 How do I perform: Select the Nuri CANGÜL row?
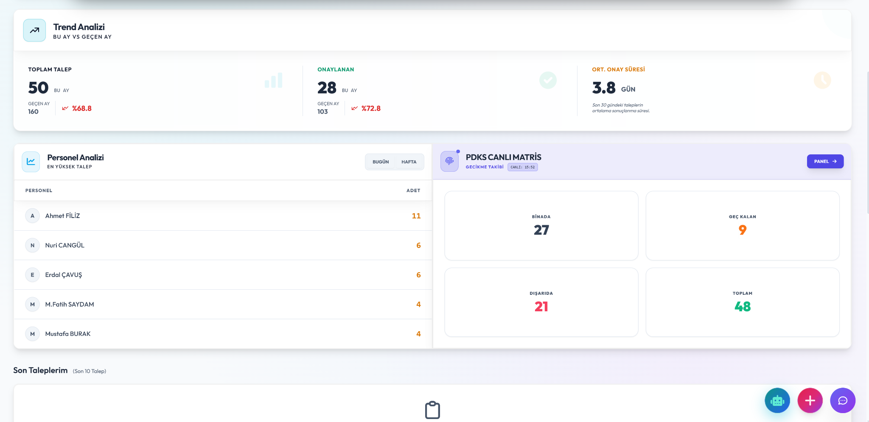click(x=223, y=246)
